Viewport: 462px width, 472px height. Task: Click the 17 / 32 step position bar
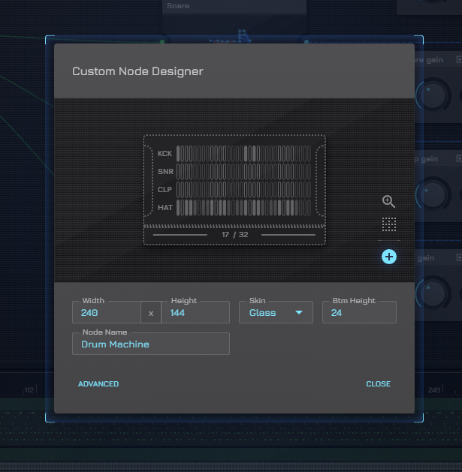pos(234,235)
